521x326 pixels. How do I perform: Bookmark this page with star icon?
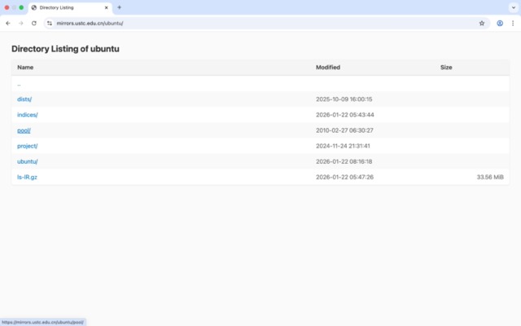482,24
